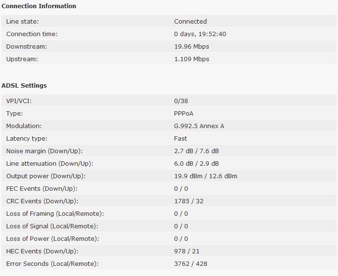Click the Line attenuation 6.0 dB value
Screen dimensions: 338x276
point(184,164)
